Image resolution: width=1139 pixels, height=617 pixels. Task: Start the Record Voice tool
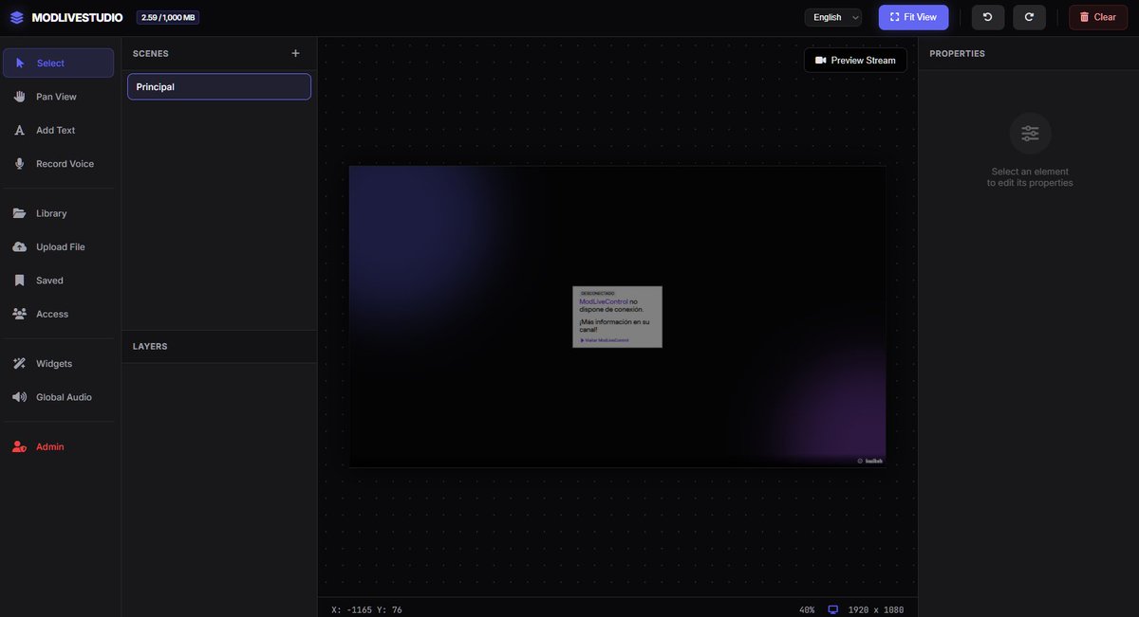[x=58, y=164]
